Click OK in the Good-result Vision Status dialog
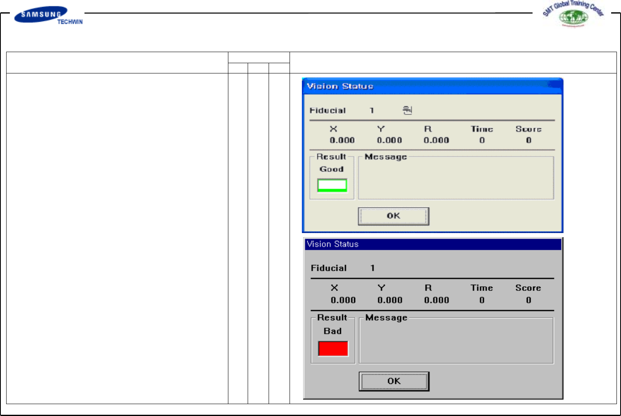621x416 pixels. point(393,216)
